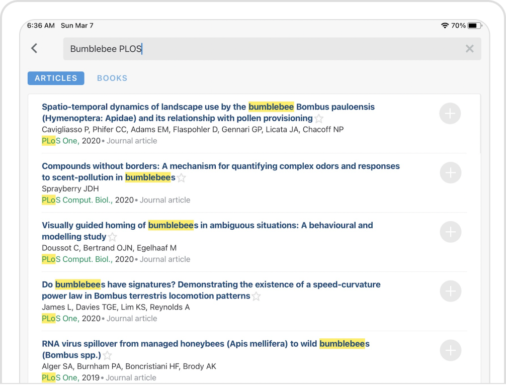Tap the Wi-Fi status icon
Image resolution: width=506 pixels, height=385 pixels.
tap(445, 26)
